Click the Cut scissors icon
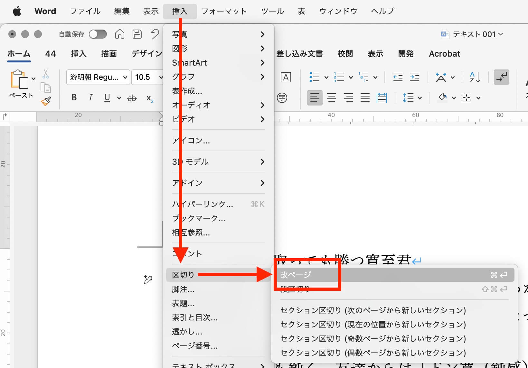 (46, 74)
